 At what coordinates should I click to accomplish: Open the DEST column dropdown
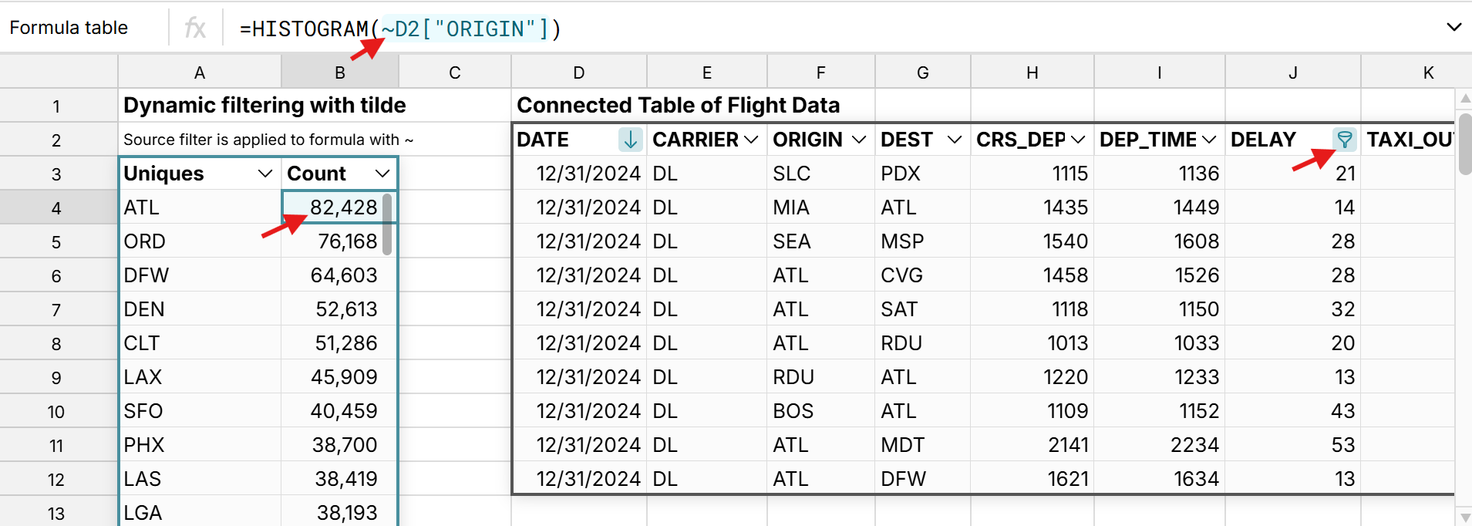(x=954, y=140)
